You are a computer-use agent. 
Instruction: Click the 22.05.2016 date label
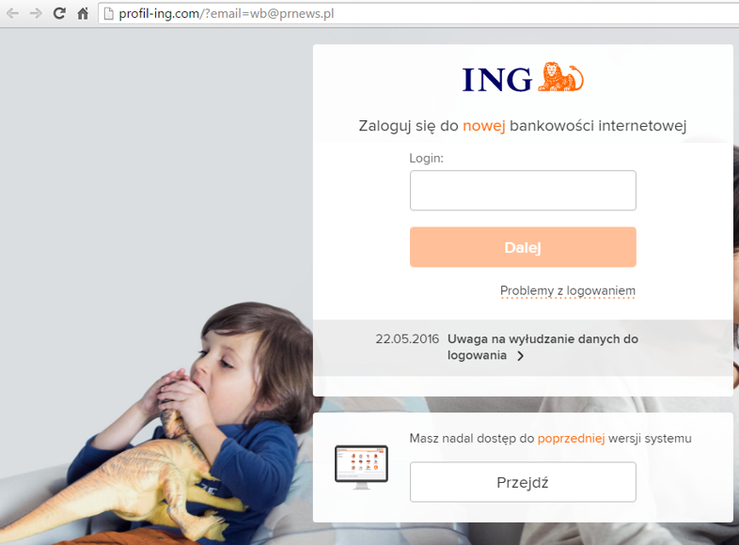pos(407,339)
